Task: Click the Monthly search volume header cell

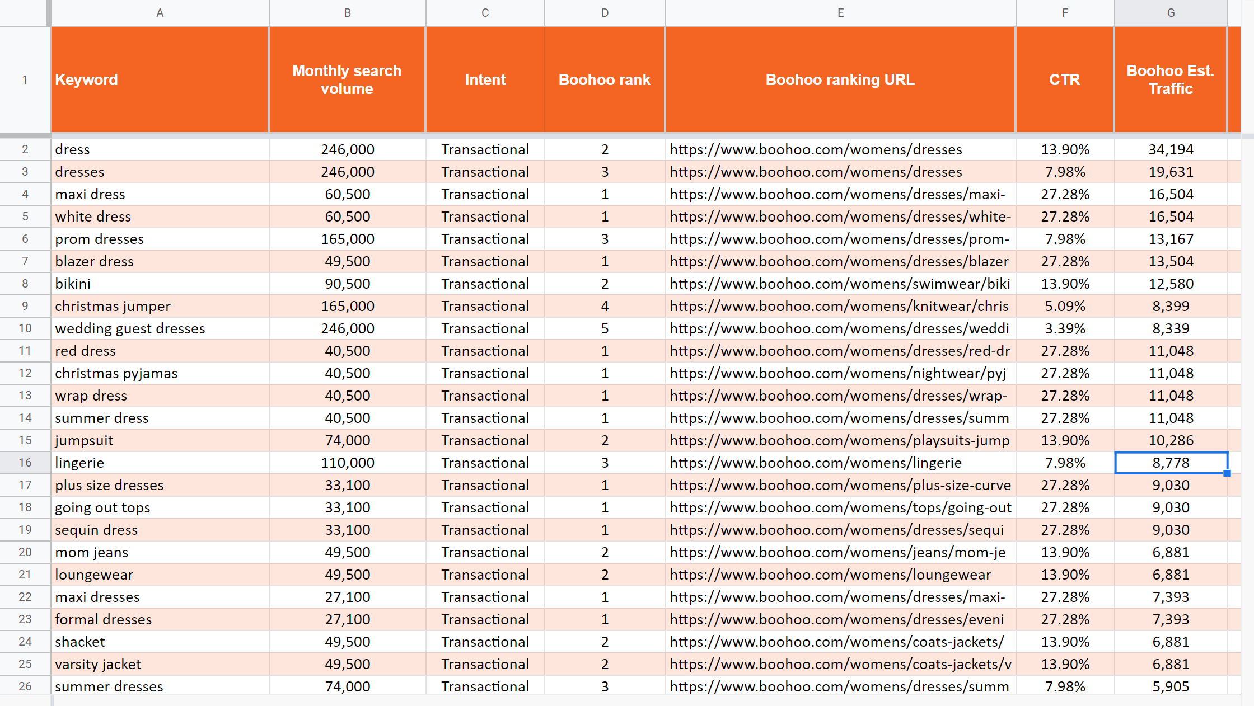Action: pyautogui.click(x=347, y=79)
